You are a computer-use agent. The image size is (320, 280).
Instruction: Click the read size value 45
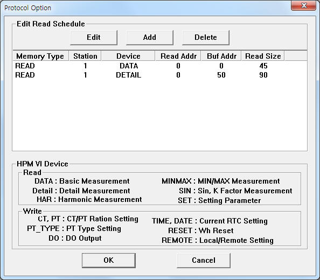coord(263,66)
